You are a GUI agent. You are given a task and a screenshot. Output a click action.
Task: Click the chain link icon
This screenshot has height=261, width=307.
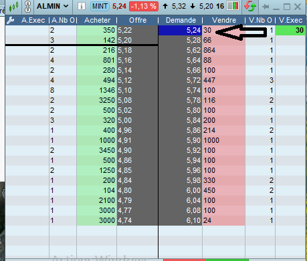(28, 7)
